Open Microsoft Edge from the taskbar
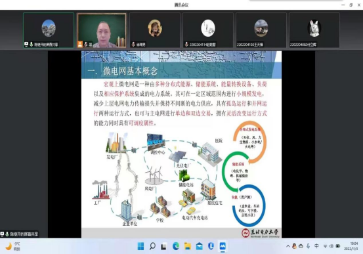 [176, 246]
